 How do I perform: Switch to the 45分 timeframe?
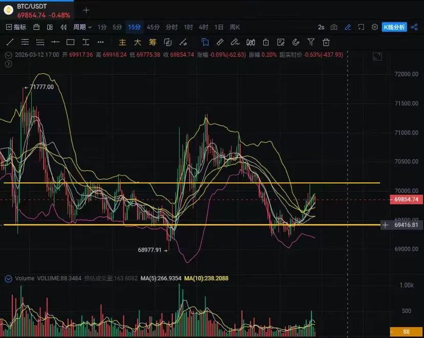click(153, 27)
